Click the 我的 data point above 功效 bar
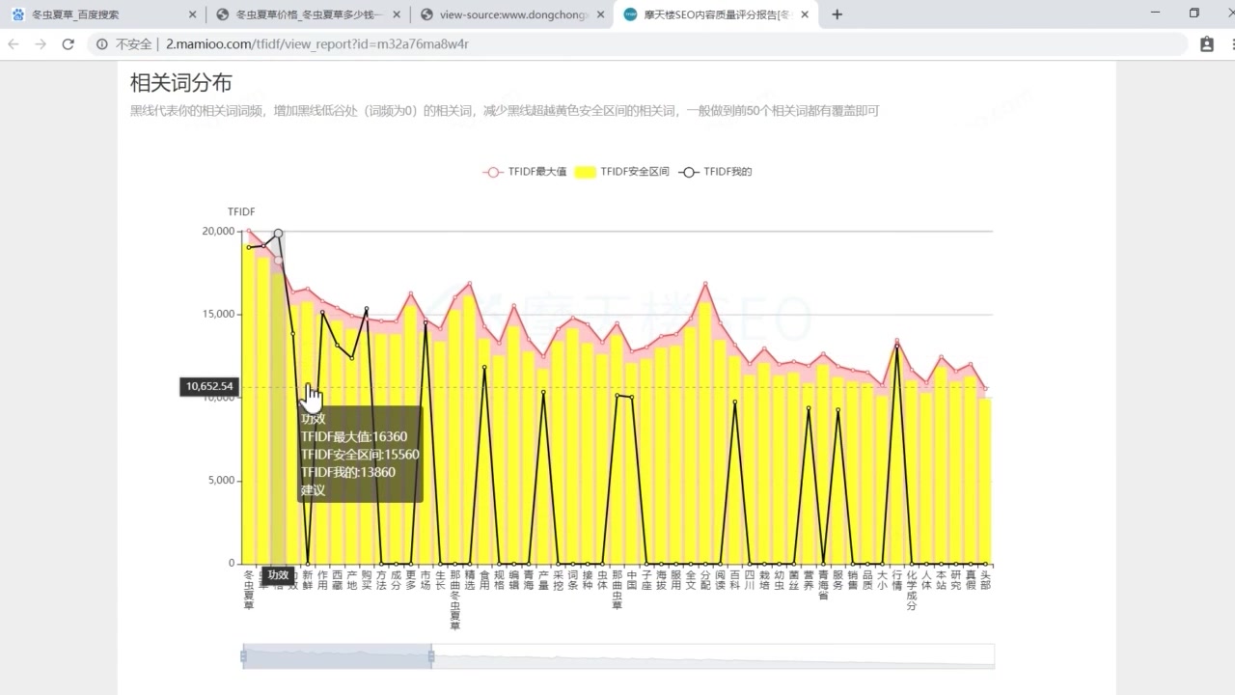Image resolution: width=1235 pixels, height=695 pixels. pos(278,233)
